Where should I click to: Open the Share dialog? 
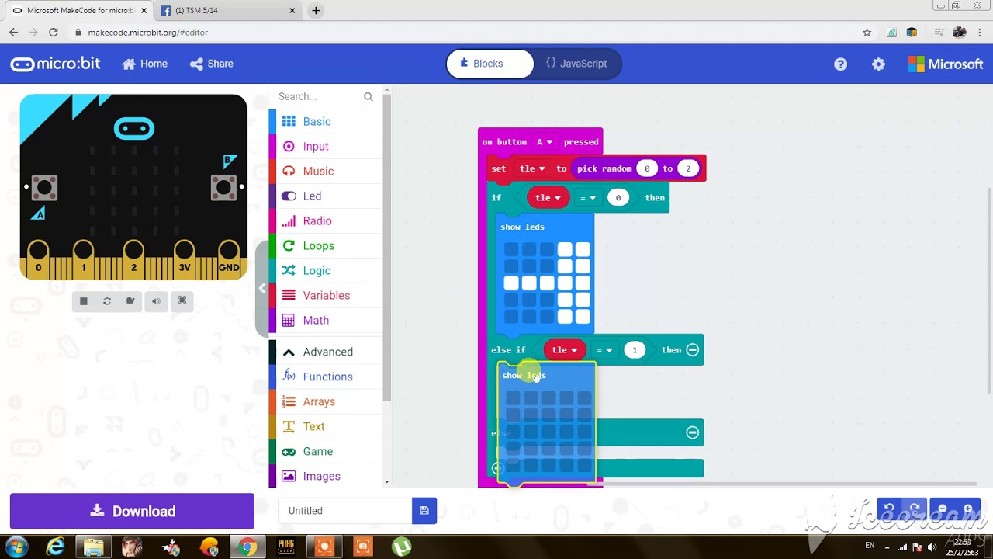point(212,64)
